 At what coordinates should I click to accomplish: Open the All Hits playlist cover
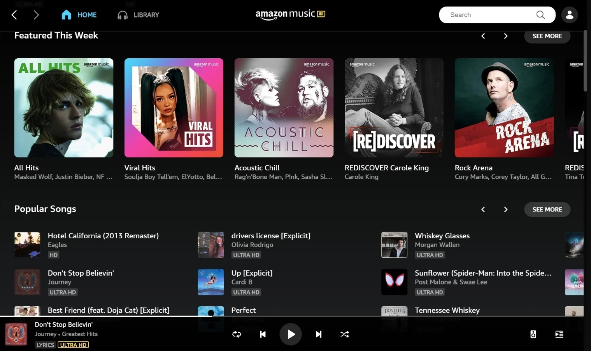click(64, 108)
